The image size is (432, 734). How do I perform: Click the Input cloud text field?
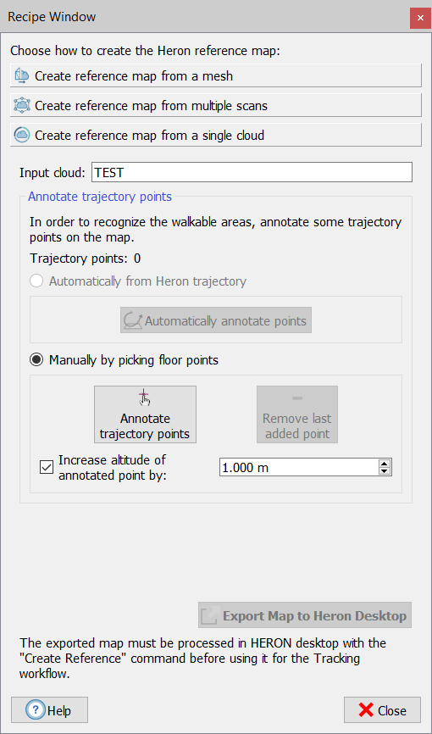252,172
